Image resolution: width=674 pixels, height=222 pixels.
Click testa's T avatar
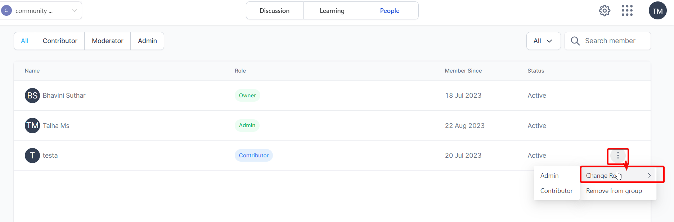tap(32, 156)
